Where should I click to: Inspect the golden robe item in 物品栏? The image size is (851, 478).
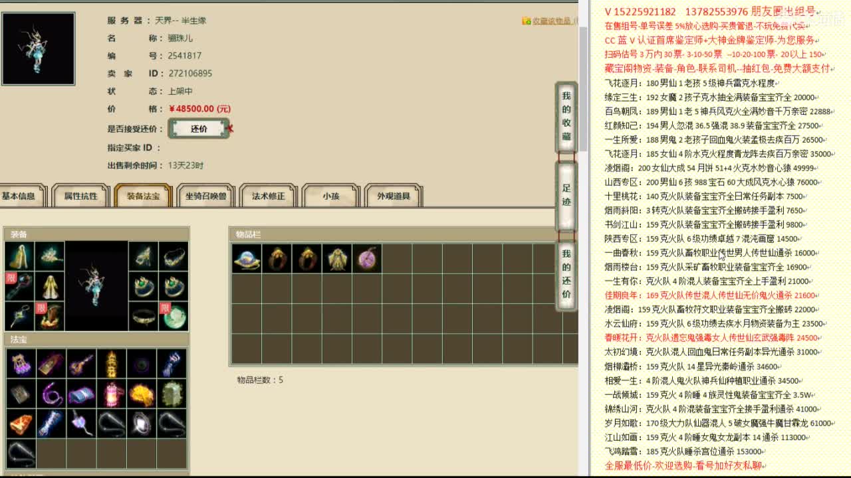337,258
